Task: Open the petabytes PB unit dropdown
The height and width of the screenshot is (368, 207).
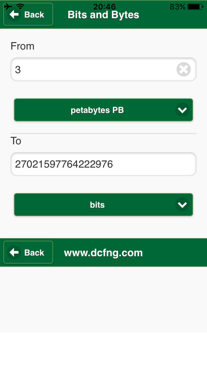Action: pyautogui.click(x=97, y=110)
